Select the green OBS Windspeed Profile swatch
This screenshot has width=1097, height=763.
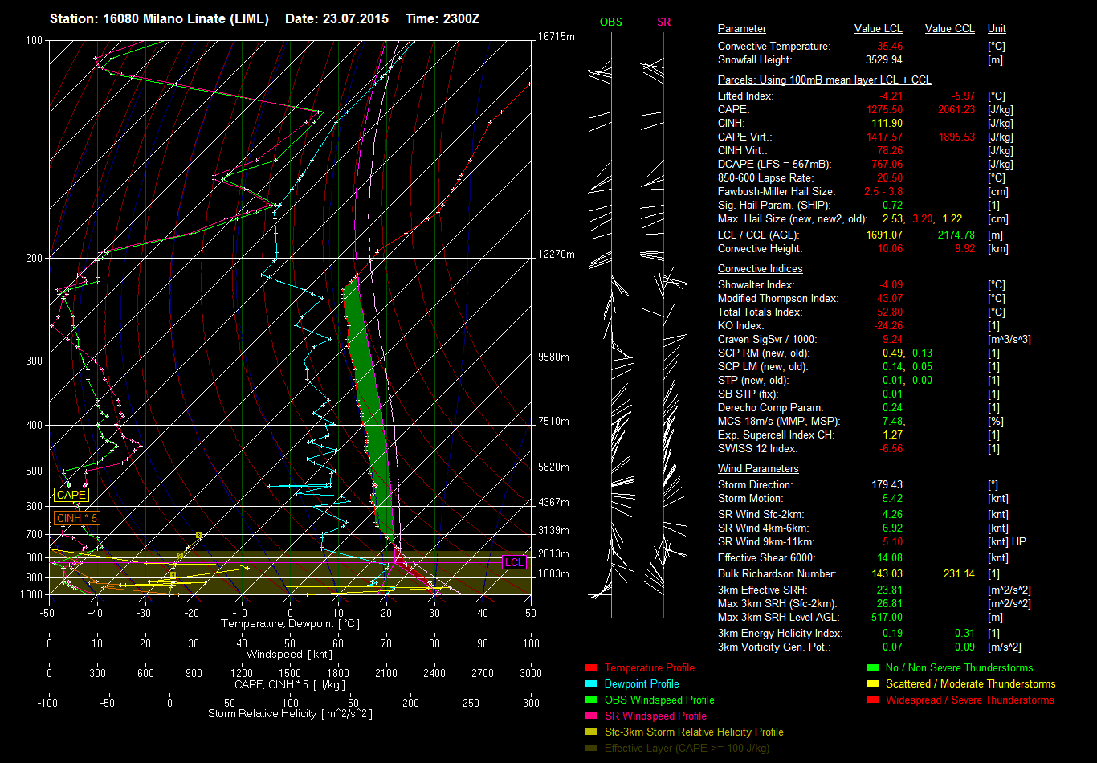(x=592, y=700)
